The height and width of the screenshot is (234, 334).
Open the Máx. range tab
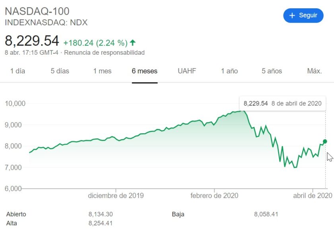point(315,71)
